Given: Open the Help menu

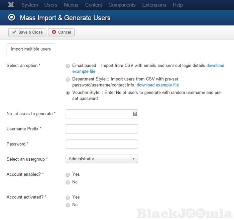Looking at the screenshot, I should click(x=178, y=5).
